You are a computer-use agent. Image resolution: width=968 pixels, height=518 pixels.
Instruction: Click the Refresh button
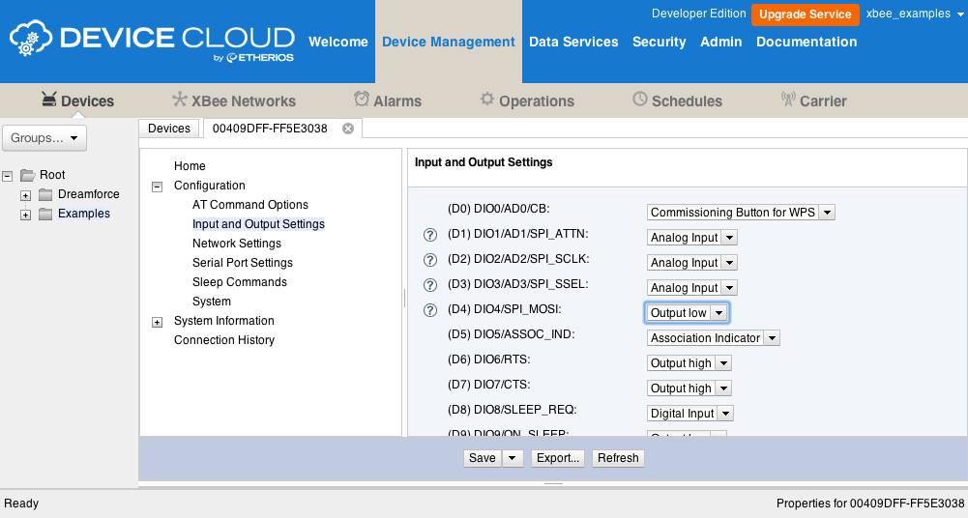tap(618, 458)
